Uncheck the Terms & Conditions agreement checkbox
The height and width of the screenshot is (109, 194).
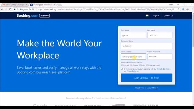coord(122,69)
